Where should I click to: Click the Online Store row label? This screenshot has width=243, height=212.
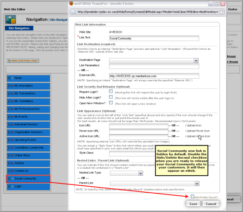(x=22, y=155)
